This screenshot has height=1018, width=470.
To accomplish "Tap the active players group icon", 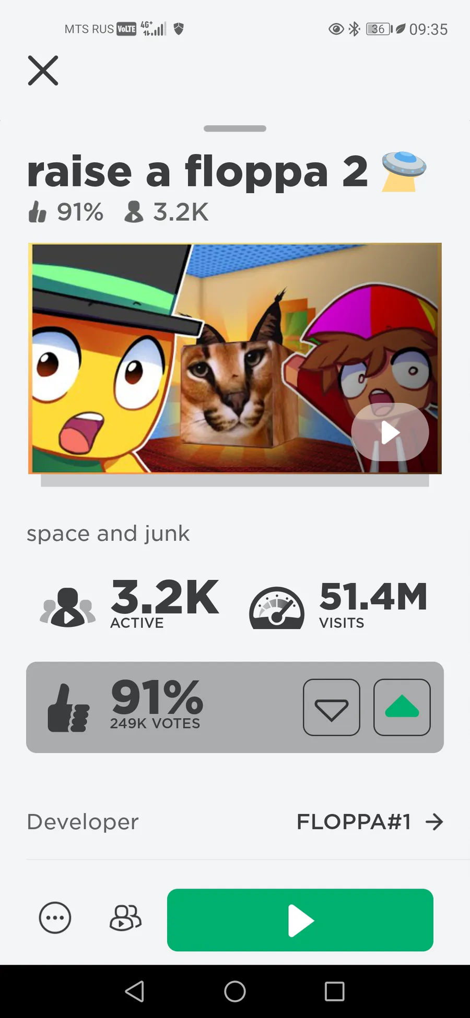I will pos(68,607).
